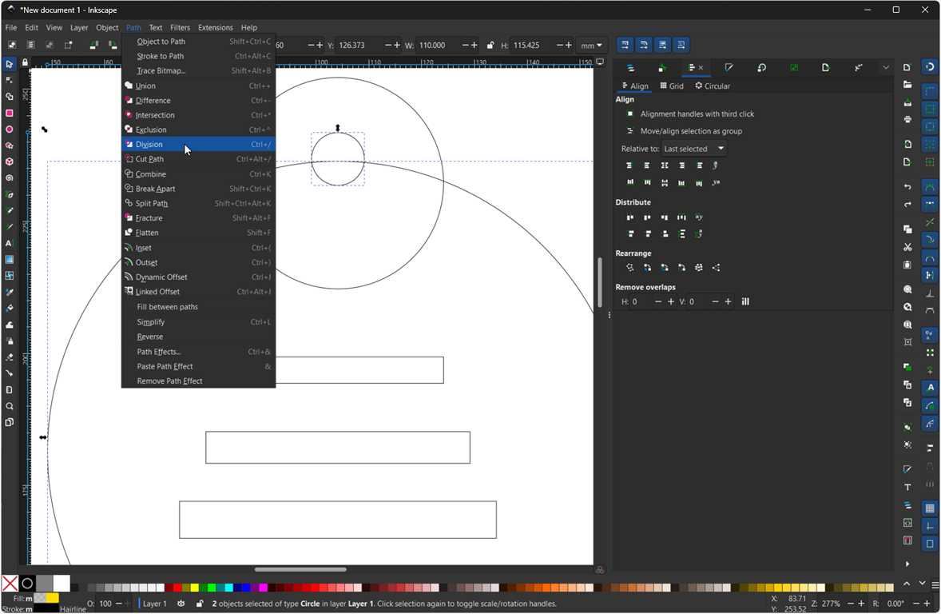Toggle the guides lock above ruler

tap(25, 62)
